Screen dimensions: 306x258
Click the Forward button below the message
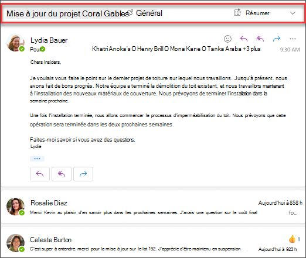pyautogui.click(x=83, y=174)
